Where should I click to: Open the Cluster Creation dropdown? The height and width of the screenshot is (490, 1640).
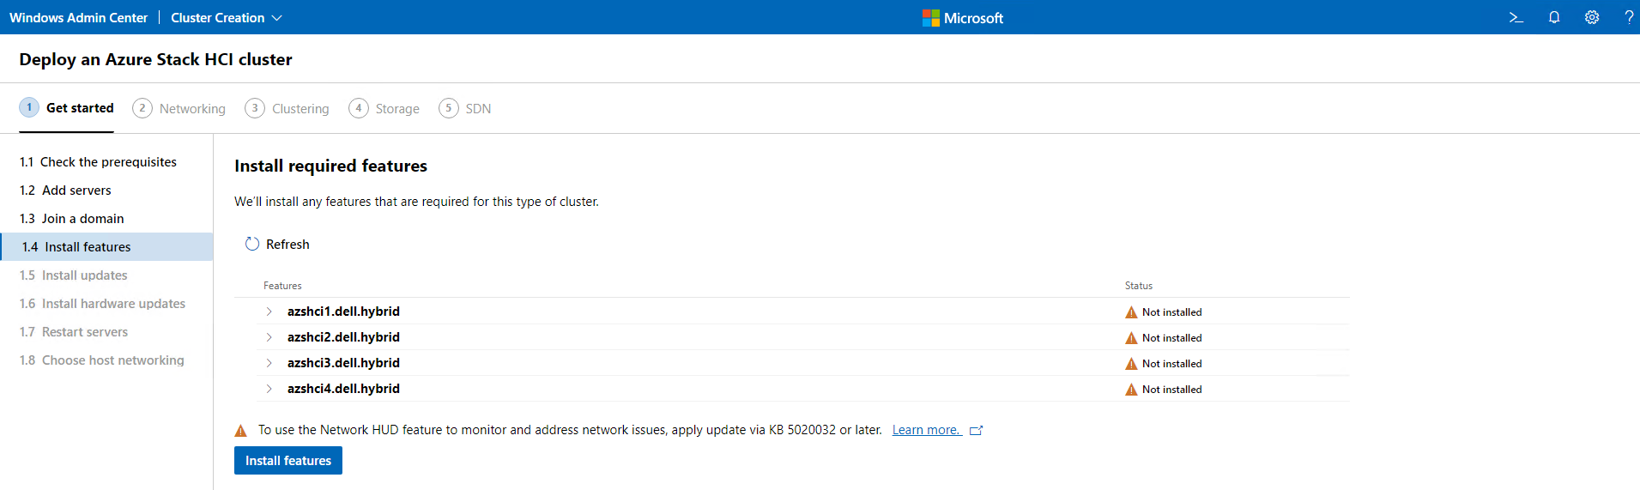227,17
